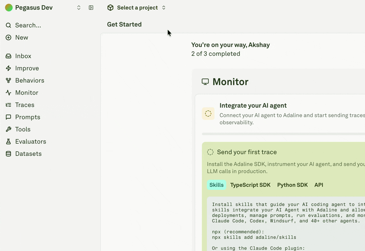Click the Datasets database icon
Screen dimensions: 365x251
8,154
